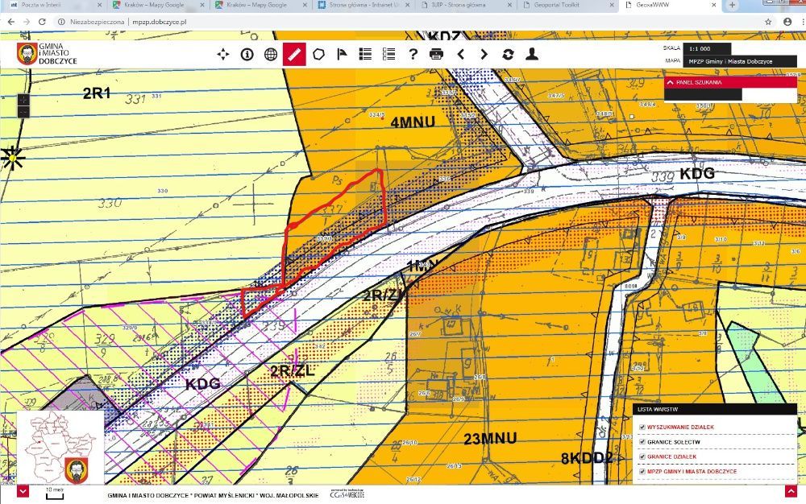Open the help question mark icon
This screenshot has height=504, width=806.
[413, 55]
